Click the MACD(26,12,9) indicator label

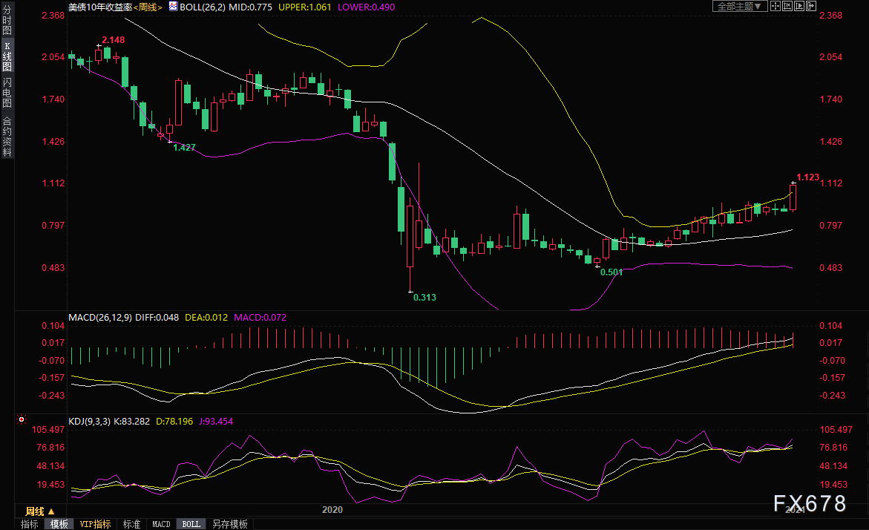[x=99, y=318]
